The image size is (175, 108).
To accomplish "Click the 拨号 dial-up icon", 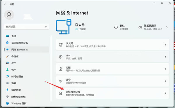I will click(61, 81).
